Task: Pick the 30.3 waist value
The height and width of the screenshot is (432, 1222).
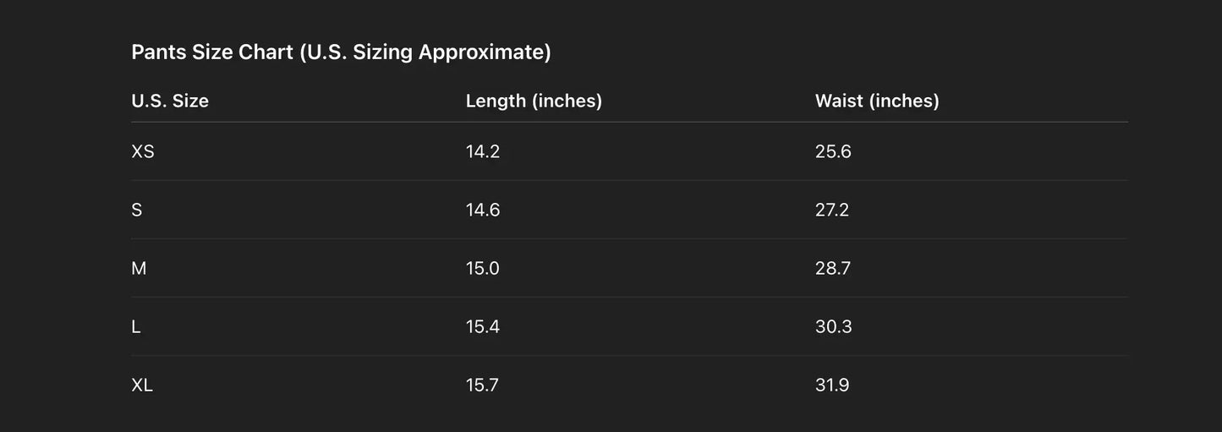Action: click(834, 327)
